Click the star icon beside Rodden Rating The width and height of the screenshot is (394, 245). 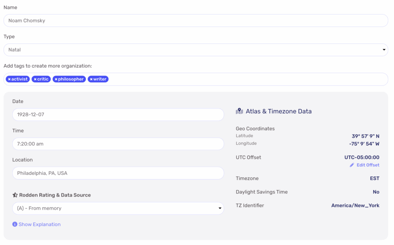[x=15, y=195]
